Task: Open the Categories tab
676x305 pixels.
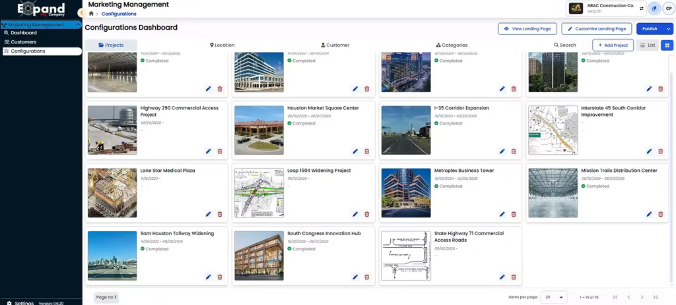Action: pos(452,45)
